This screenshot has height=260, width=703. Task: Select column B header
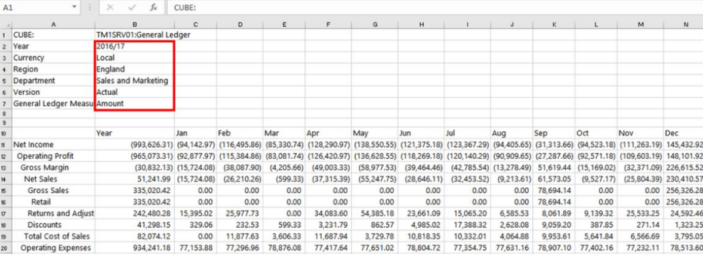134,25
